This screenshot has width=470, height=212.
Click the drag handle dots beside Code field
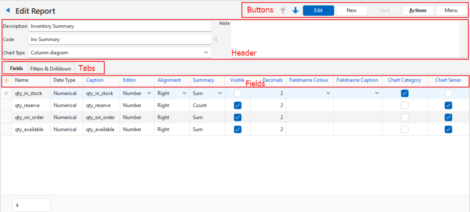click(x=216, y=39)
